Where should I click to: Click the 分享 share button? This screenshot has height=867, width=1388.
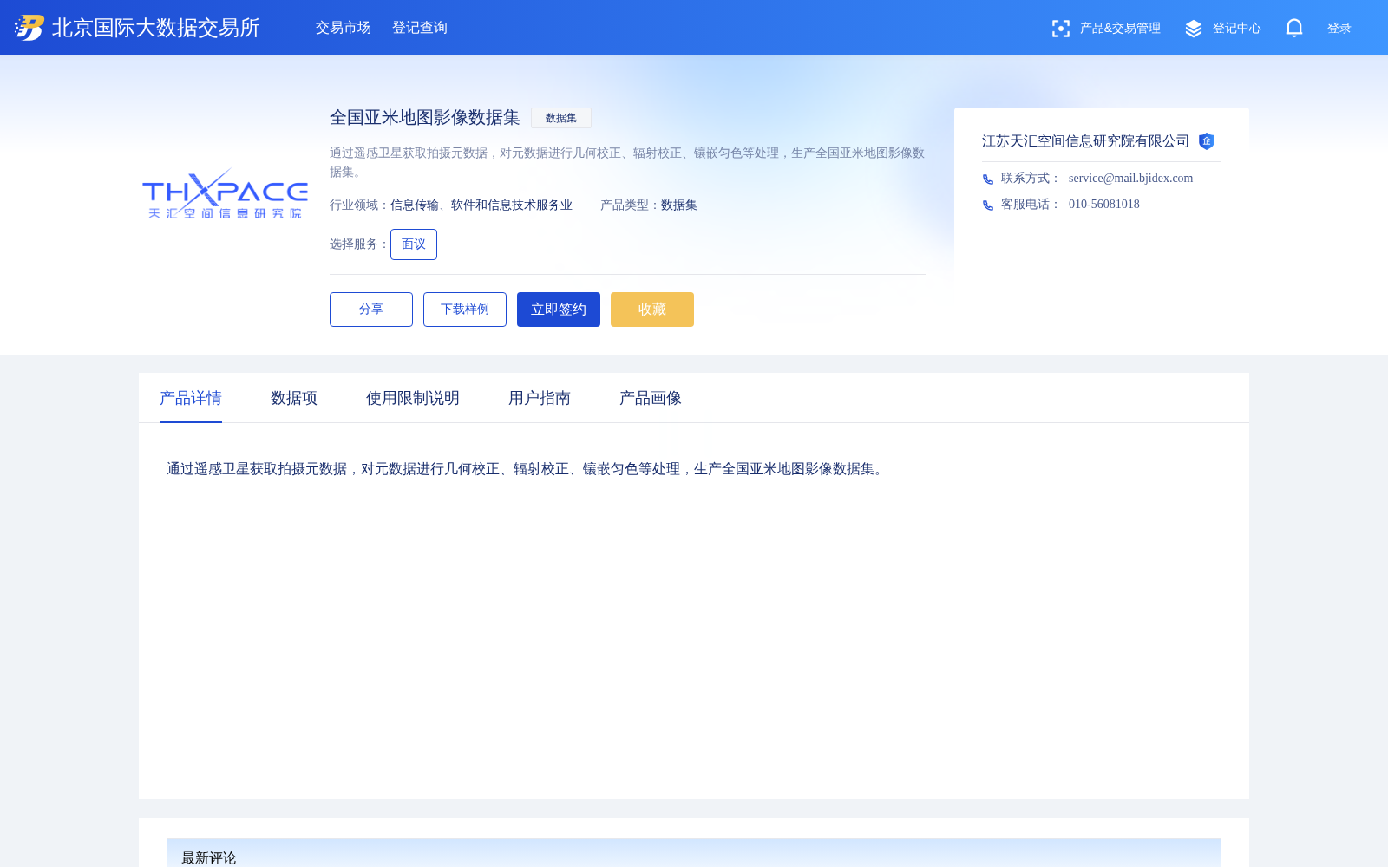[x=371, y=310]
